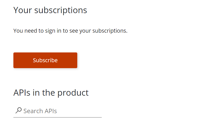Viewport: 222px width, 126px height.
Task: Click the word "product" in the APIs heading
Action: coord(73,93)
